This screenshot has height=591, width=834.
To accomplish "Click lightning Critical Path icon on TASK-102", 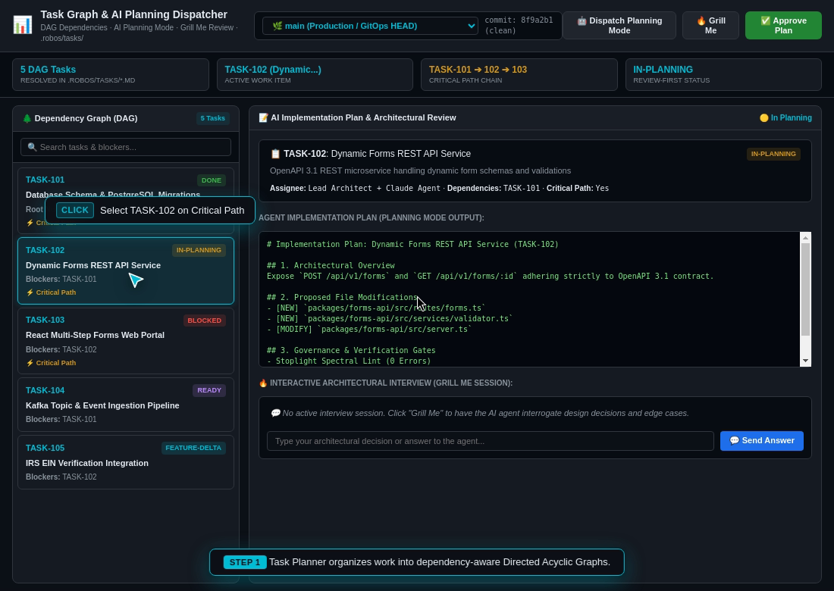I will click(30, 292).
